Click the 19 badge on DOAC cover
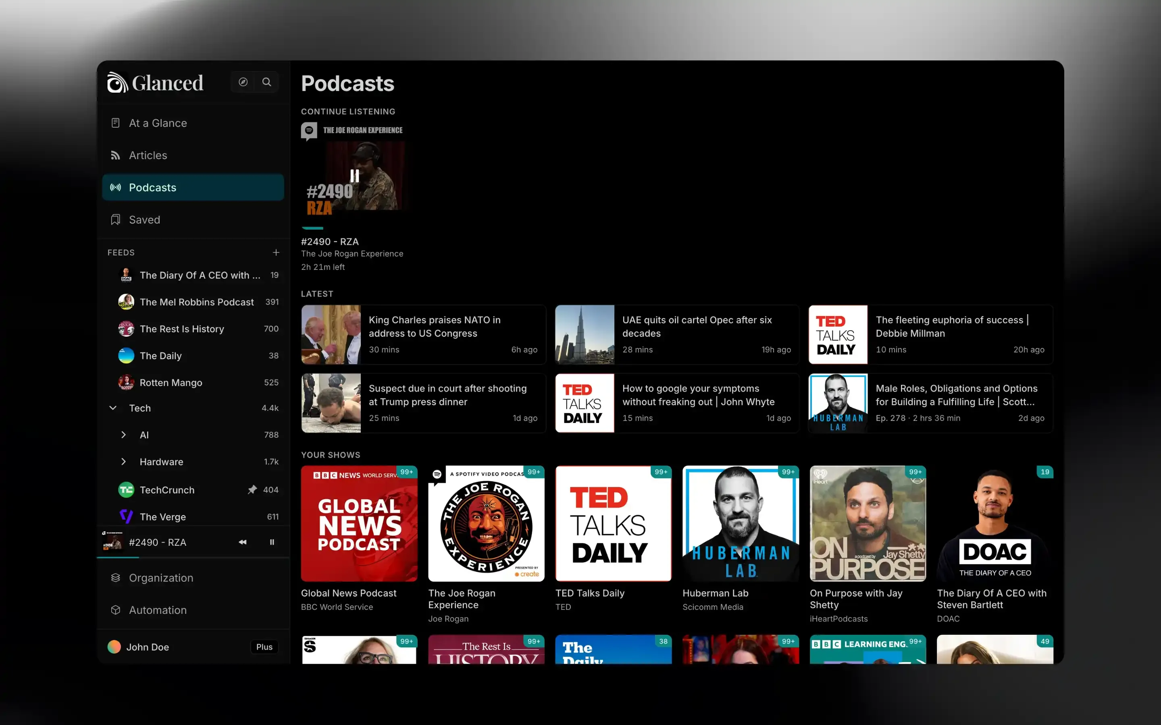This screenshot has height=725, width=1161. click(1045, 472)
